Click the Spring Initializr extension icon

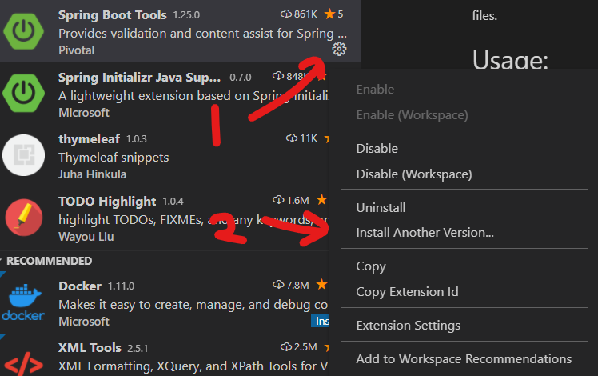tap(24, 94)
